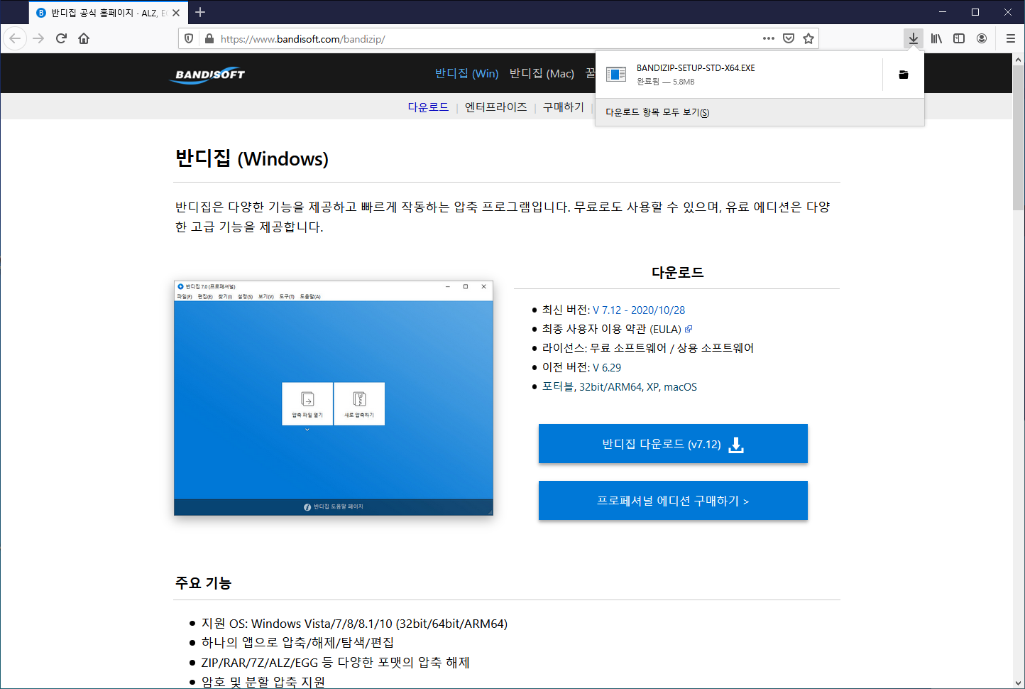Screen dimensions: 1025x689
Task: Open Firefox hamburger menu
Action: point(1011,38)
